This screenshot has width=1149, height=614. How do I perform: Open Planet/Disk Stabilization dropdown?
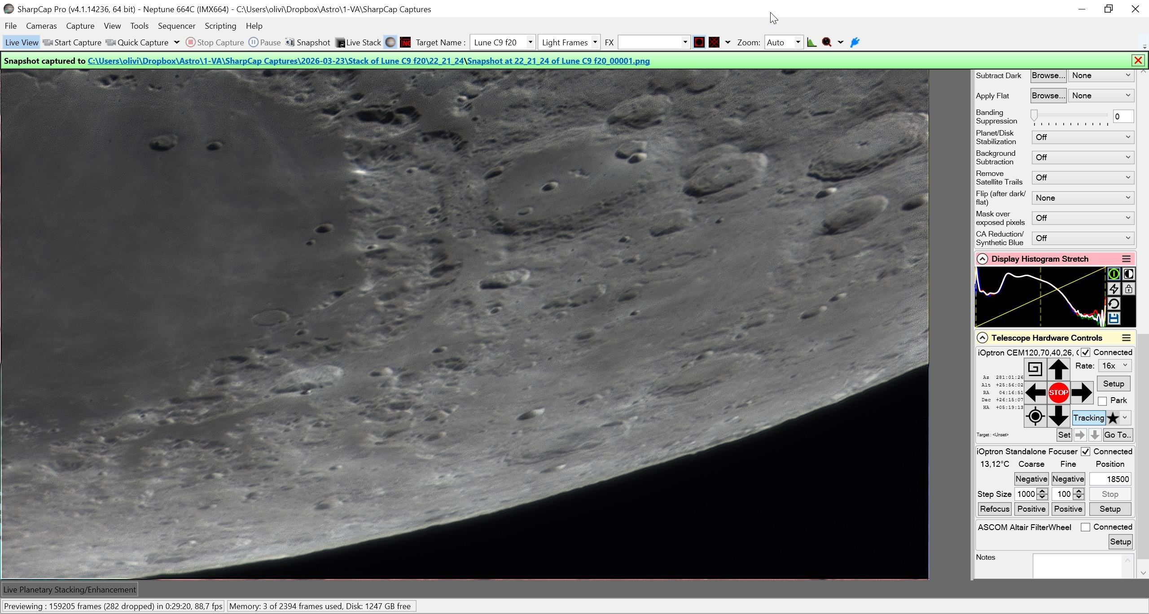pos(1083,137)
